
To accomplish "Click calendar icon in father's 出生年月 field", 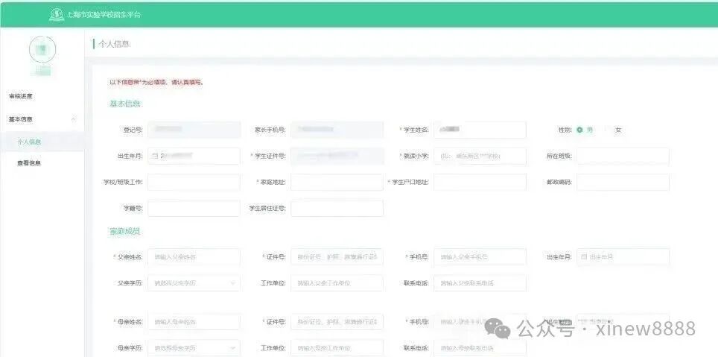I will (x=584, y=257).
